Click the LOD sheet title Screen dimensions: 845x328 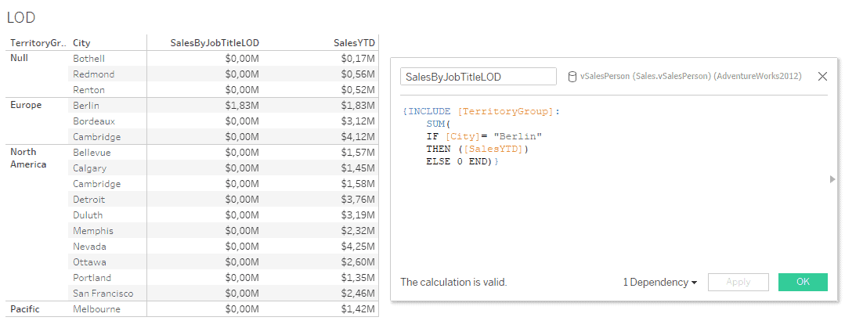tap(21, 17)
